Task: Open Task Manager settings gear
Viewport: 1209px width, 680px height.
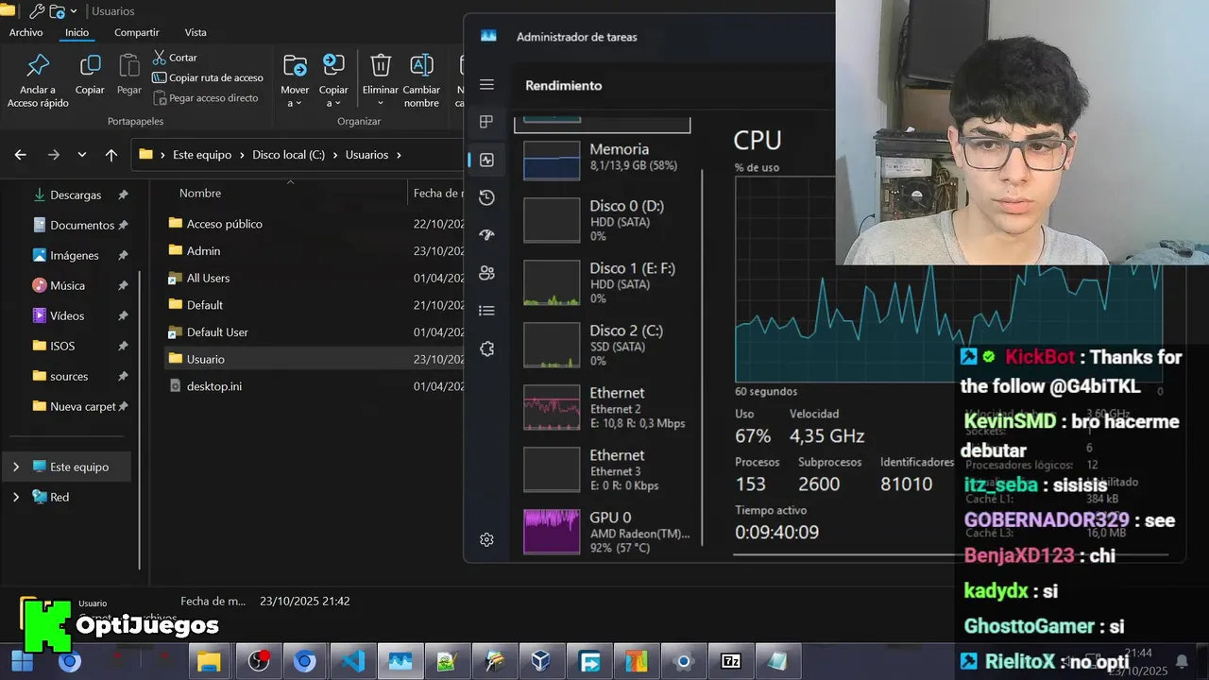Action: [486, 539]
